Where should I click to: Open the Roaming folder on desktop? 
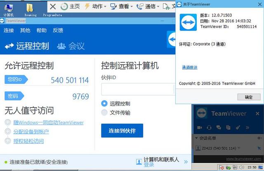coord(30,9)
